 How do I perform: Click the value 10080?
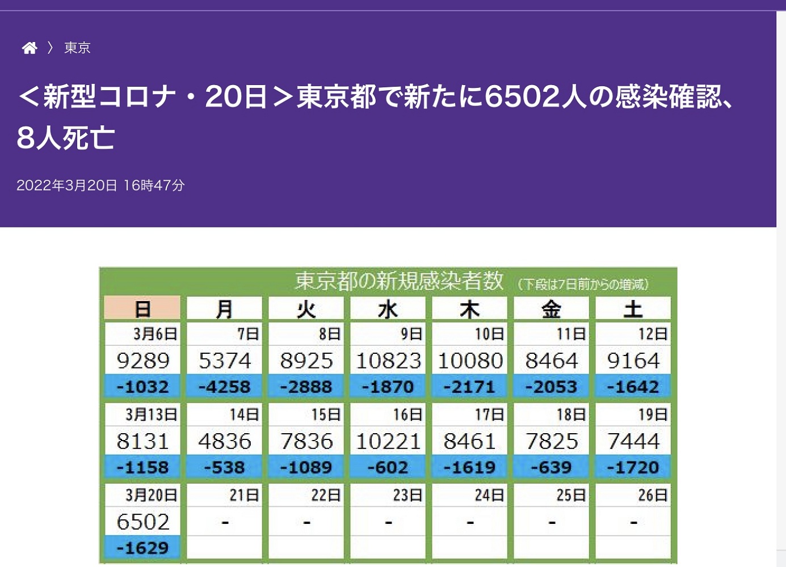(x=469, y=361)
